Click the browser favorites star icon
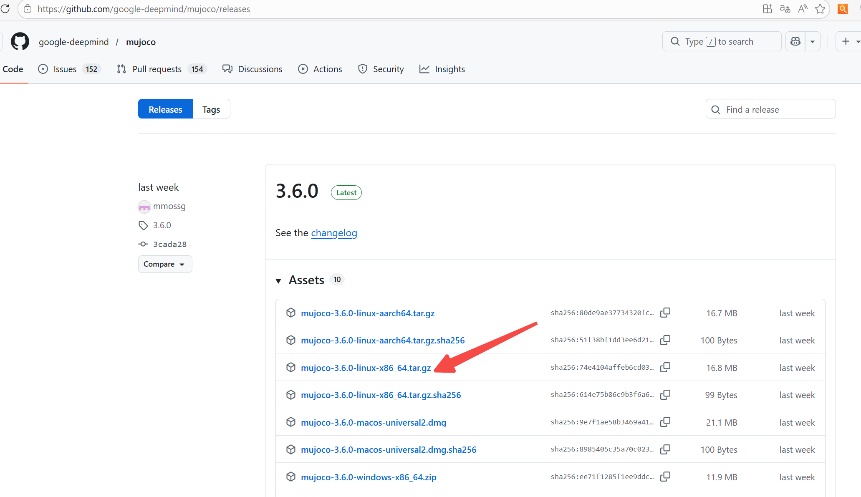This screenshot has height=497, width=861. click(x=820, y=9)
